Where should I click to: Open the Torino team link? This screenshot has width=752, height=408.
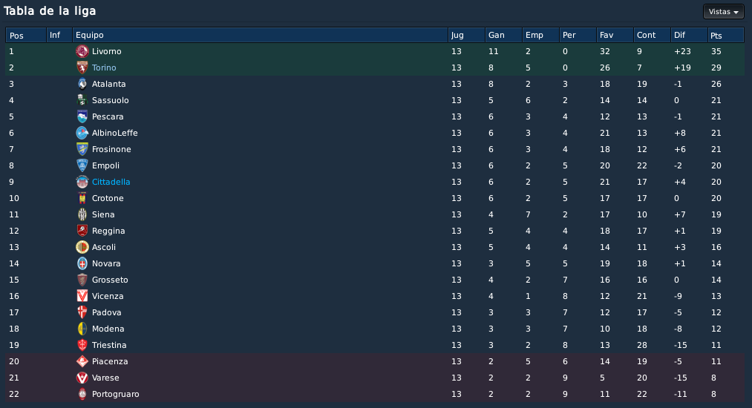tap(104, 68)
